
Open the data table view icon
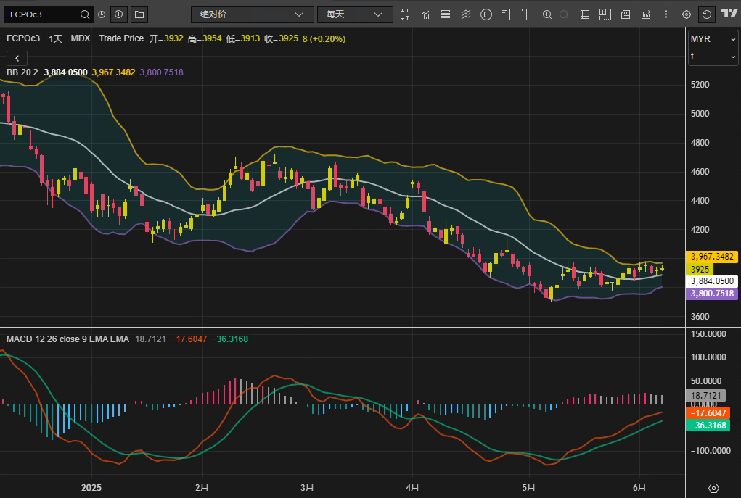coord(584,14)
